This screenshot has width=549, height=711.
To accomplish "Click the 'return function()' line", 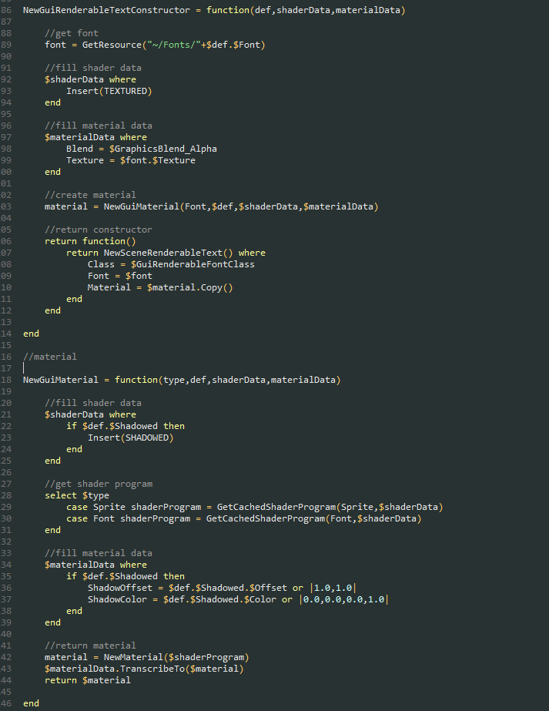I will click(x=90, y=241).
